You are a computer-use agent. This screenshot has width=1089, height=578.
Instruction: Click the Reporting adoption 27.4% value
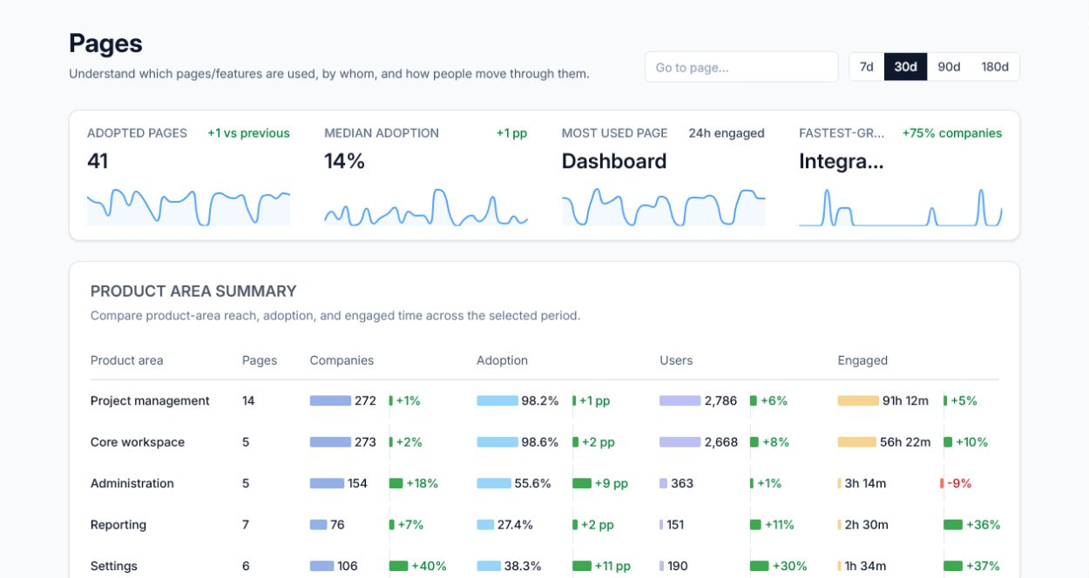coord(515,525)
